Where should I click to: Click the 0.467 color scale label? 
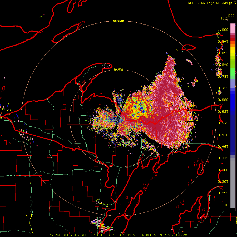tap(223, 147)
